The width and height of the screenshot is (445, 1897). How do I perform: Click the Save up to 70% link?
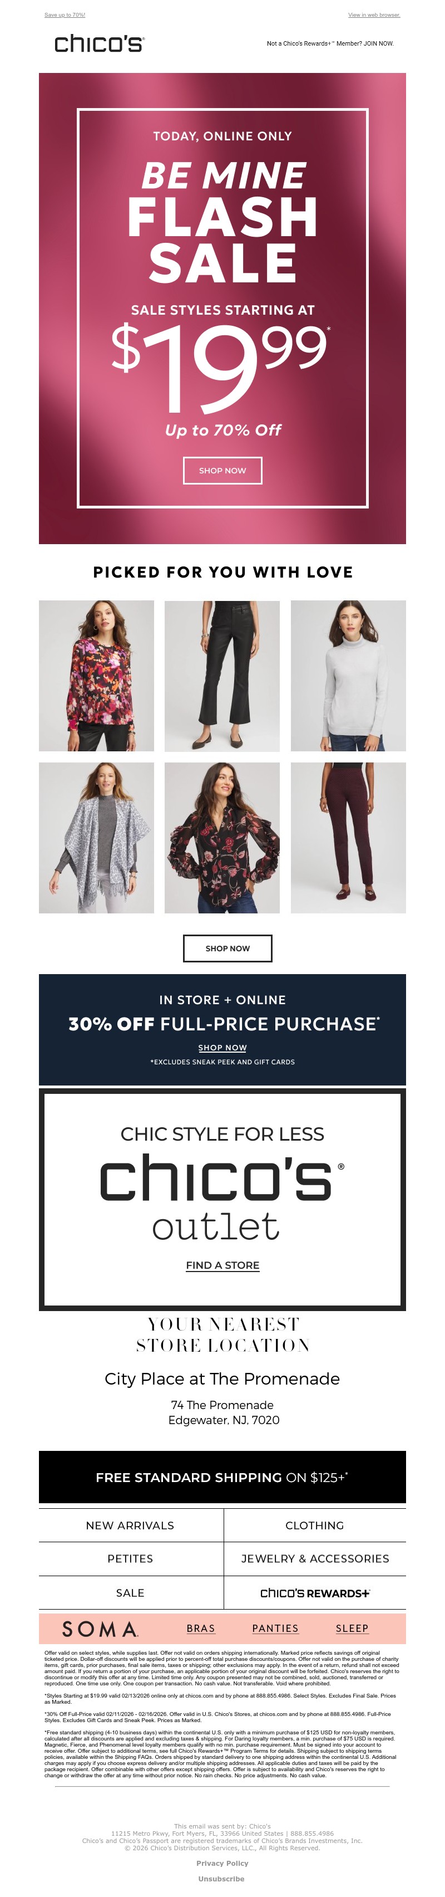pos(65,14)
